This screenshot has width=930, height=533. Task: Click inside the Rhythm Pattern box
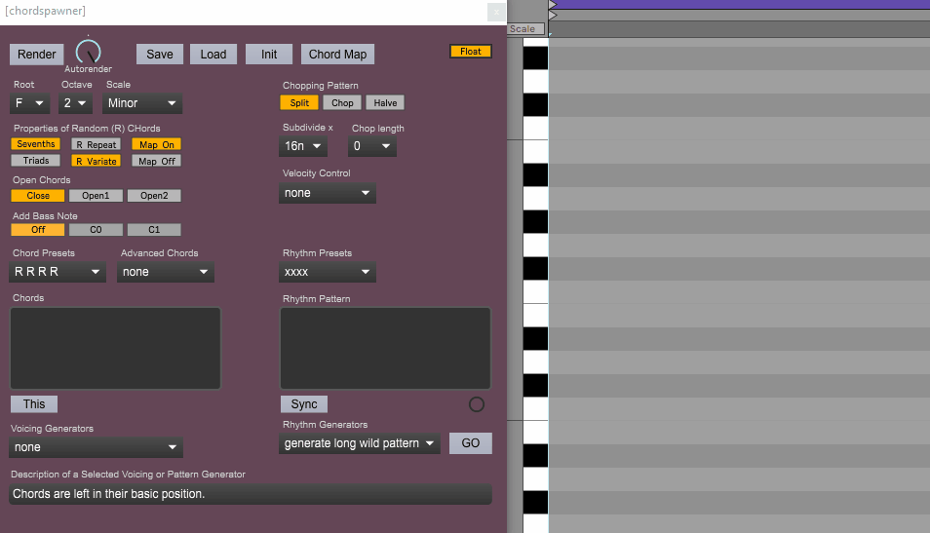click(385, 348)
